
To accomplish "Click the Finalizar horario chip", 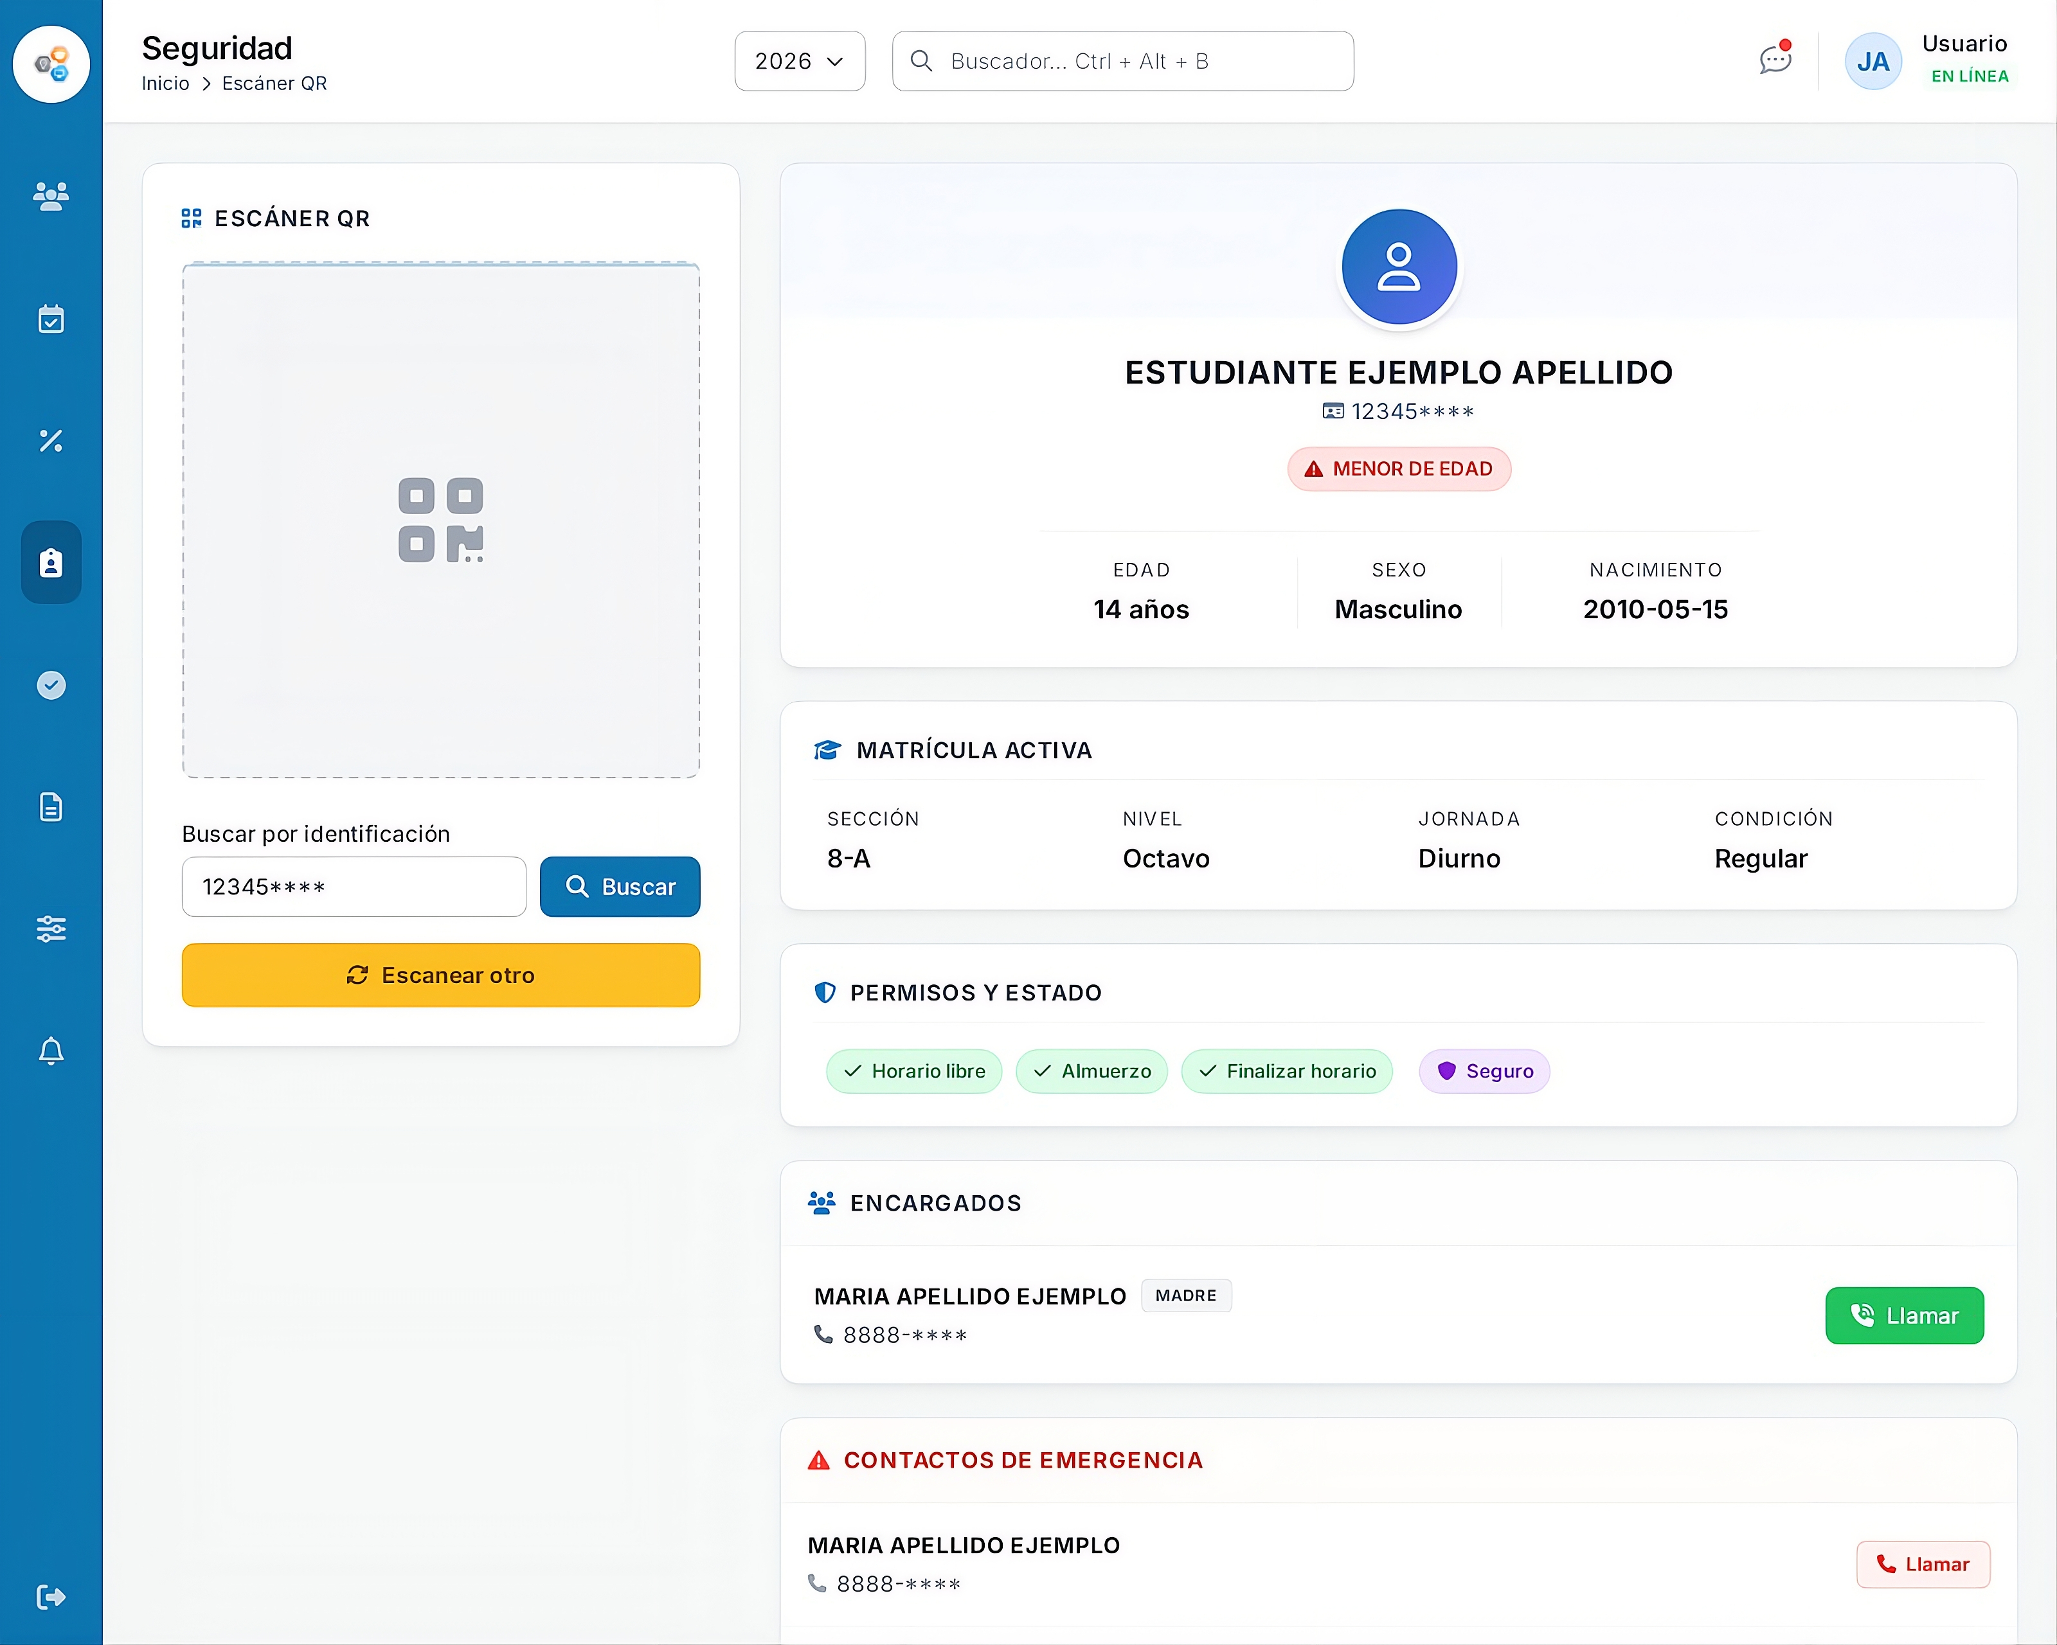I will click(1287, 1071).
